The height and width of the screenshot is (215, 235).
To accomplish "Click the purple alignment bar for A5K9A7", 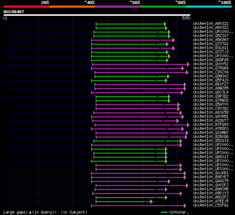I will pos(132,40).
